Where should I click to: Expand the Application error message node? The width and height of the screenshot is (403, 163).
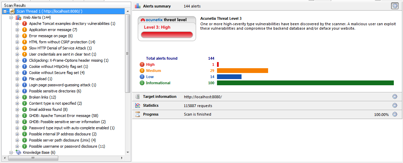pos(17,30)
